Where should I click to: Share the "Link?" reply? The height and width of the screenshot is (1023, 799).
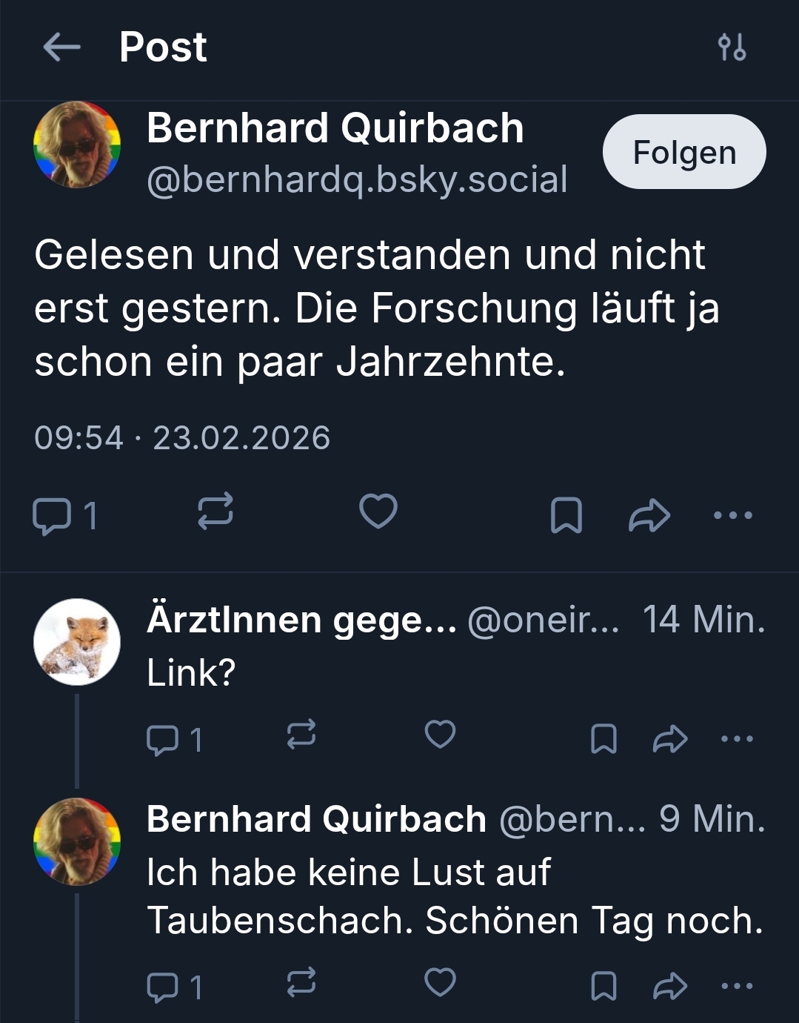[x=670, y=738]
